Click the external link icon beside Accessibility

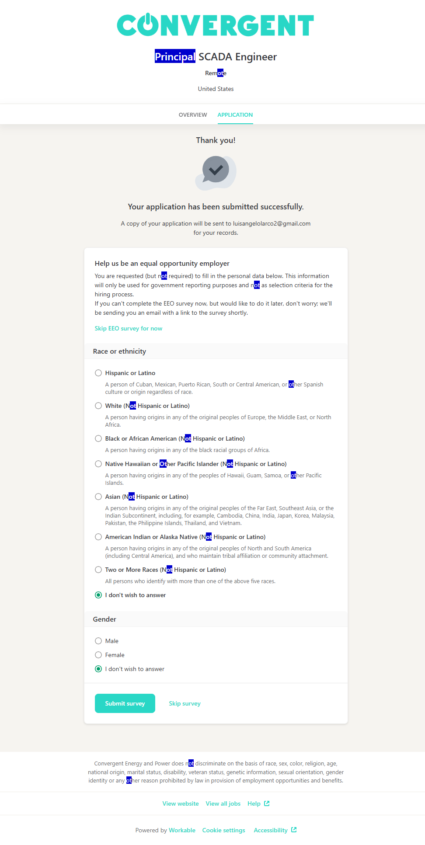tap(294, 830)
